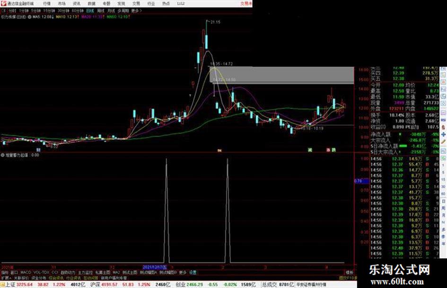The height and width of the screenshot is (288, 447).
Task: Open the 资讯 menu
Action: coord(77,4)
